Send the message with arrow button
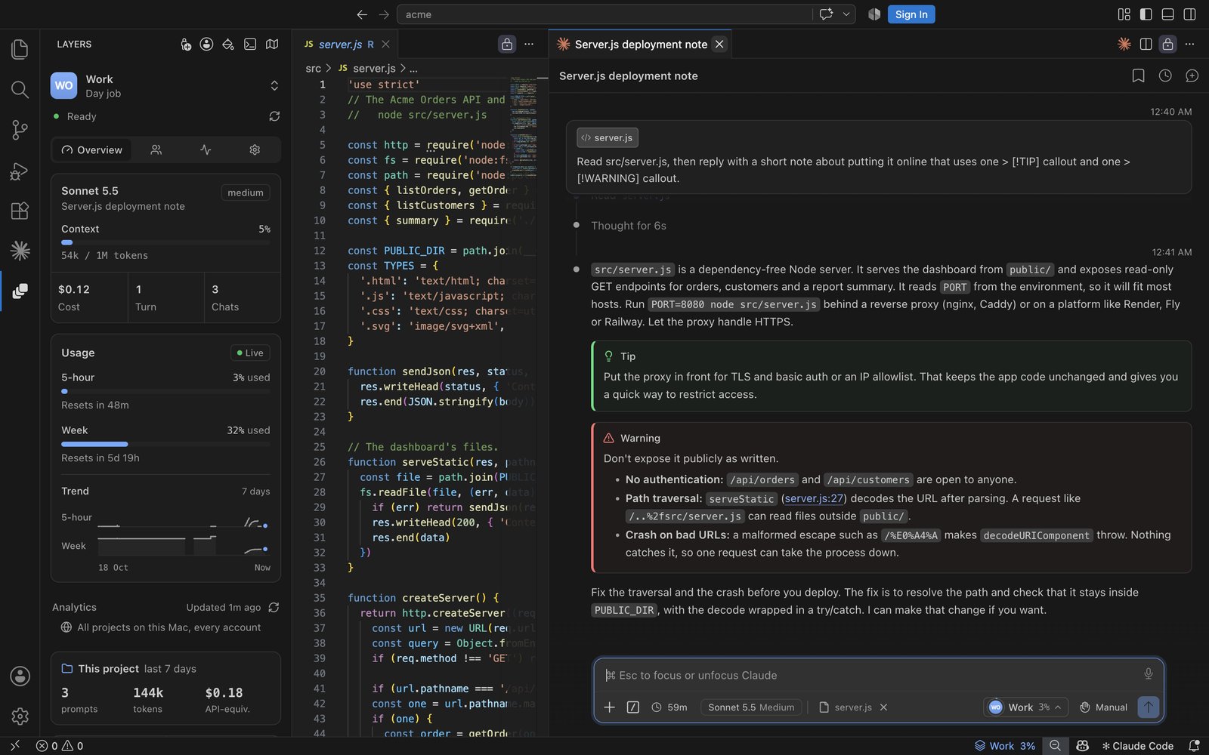This screenshot has height=755, width=1209. 1148,707
